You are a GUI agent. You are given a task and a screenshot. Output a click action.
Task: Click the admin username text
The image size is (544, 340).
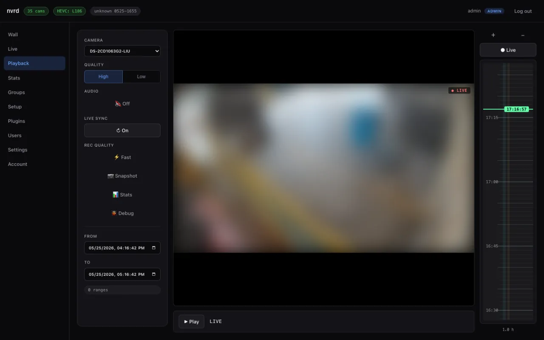coord(474,11)
